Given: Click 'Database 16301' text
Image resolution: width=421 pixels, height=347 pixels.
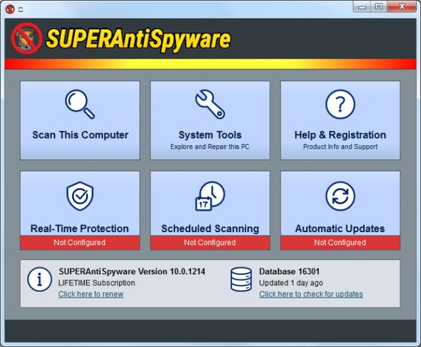Looking at the screenshot, I should coord(289,272).
